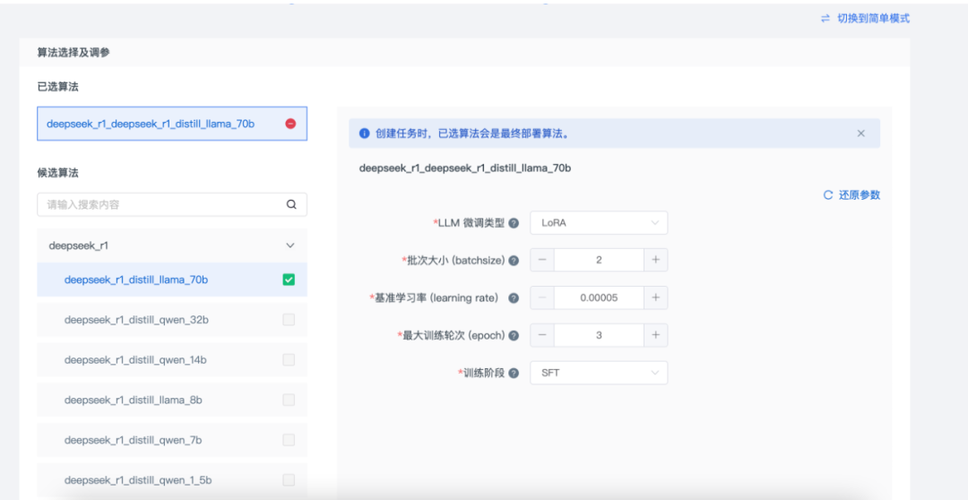
Task: Uncheck deepseek_r1_distill_llama_70b checkbox
Action: click(x=289, y=280)
